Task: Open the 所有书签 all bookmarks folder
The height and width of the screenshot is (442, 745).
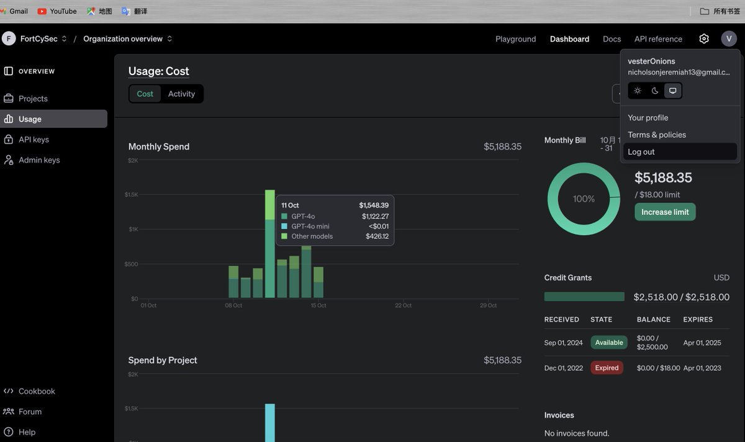Action: tap(720, 11)
